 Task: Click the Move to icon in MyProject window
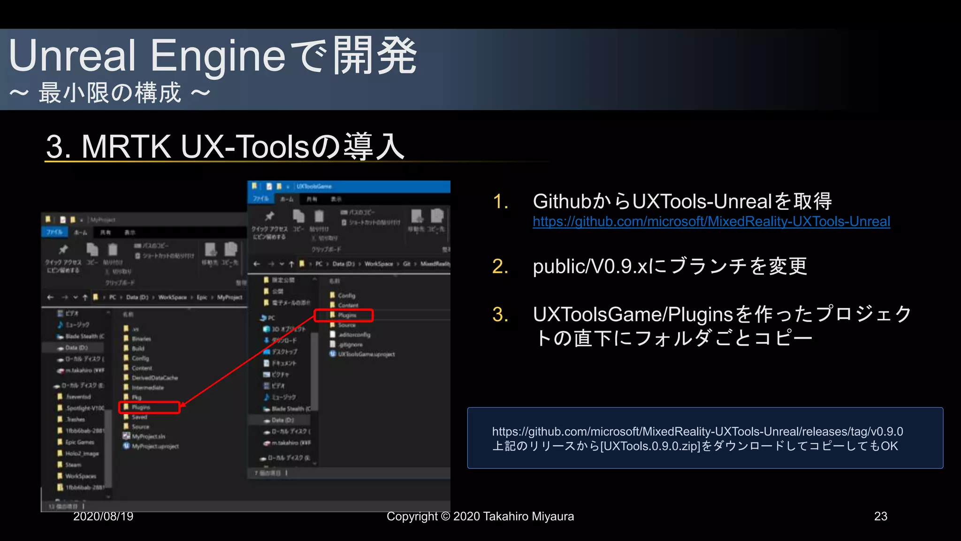210,249
